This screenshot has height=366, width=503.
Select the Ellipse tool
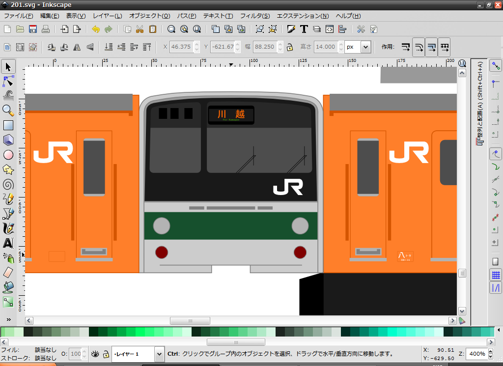click(8, 155)
